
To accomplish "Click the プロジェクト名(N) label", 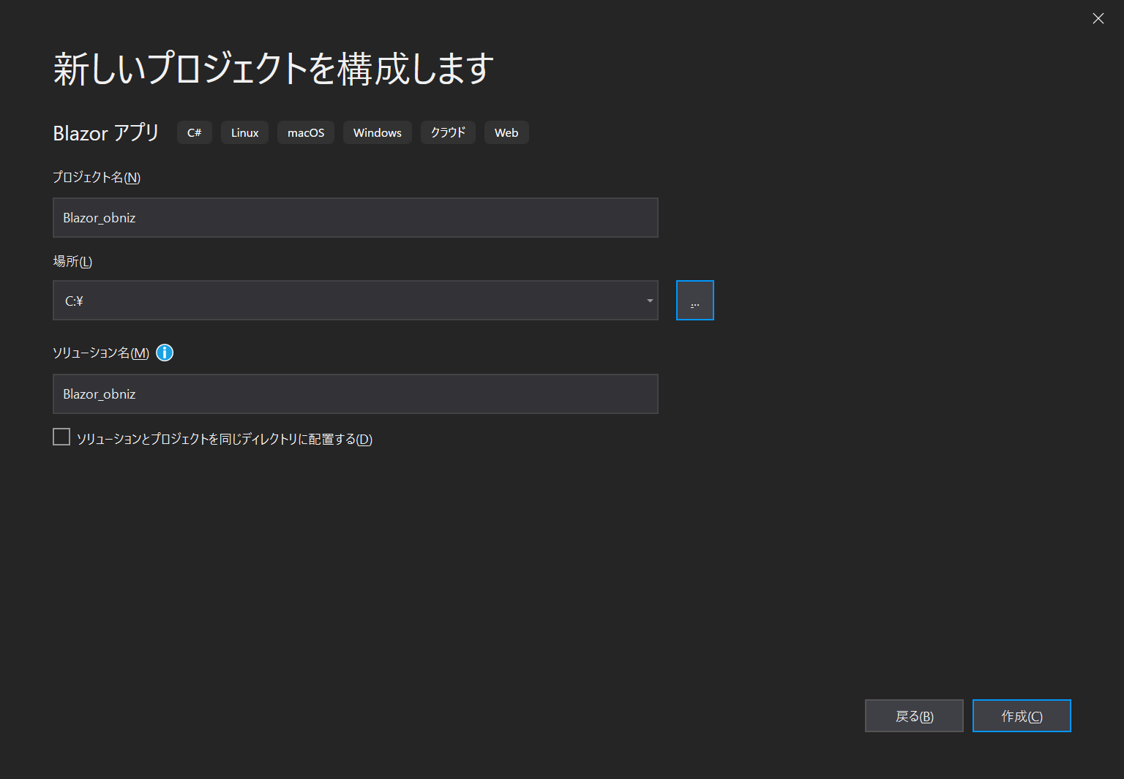I will pyautogui.click(x=97, y=177).
